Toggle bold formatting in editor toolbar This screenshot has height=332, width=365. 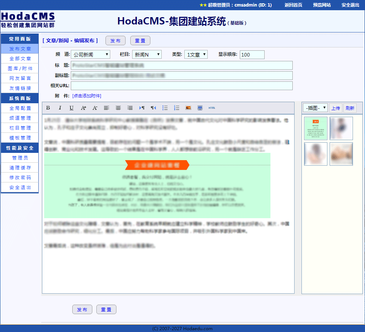(x=48, y=108)
